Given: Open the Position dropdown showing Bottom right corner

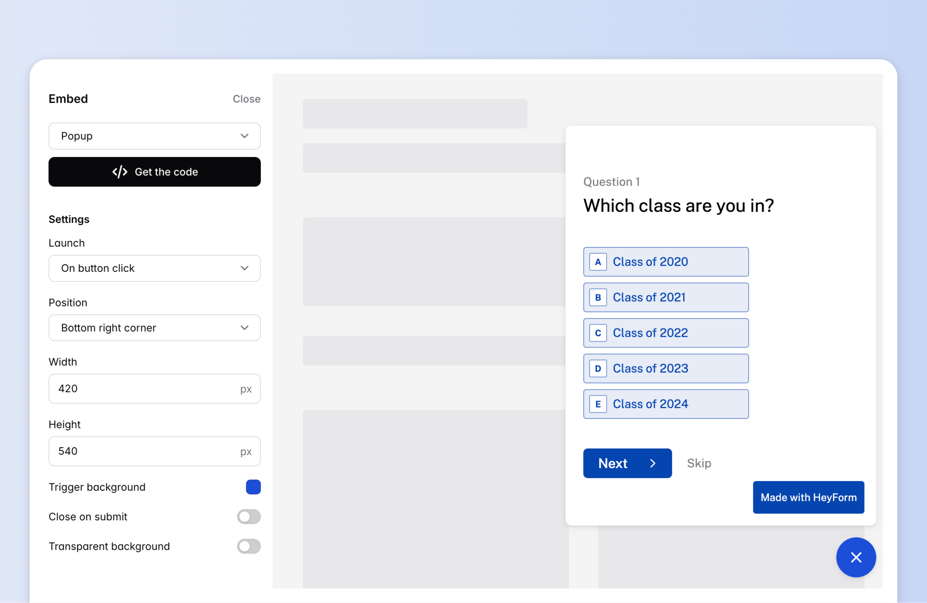Looking at the screenshot, I should pyautogui.click(x=154, y=328).
